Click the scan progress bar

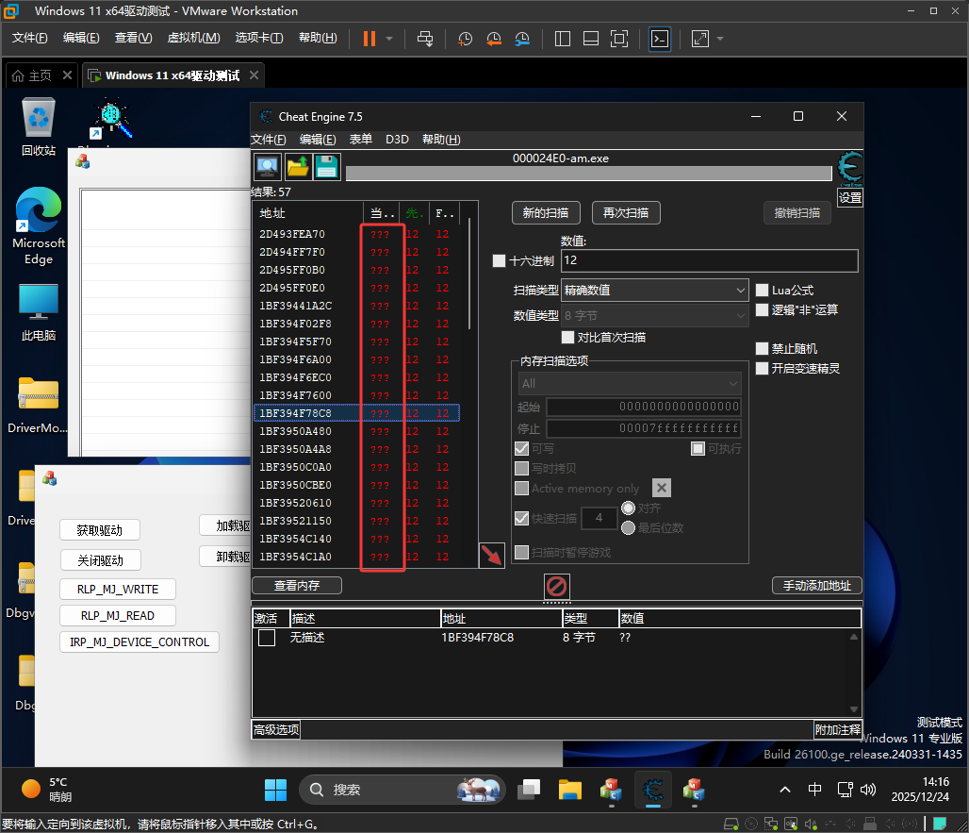pos(588,174)
